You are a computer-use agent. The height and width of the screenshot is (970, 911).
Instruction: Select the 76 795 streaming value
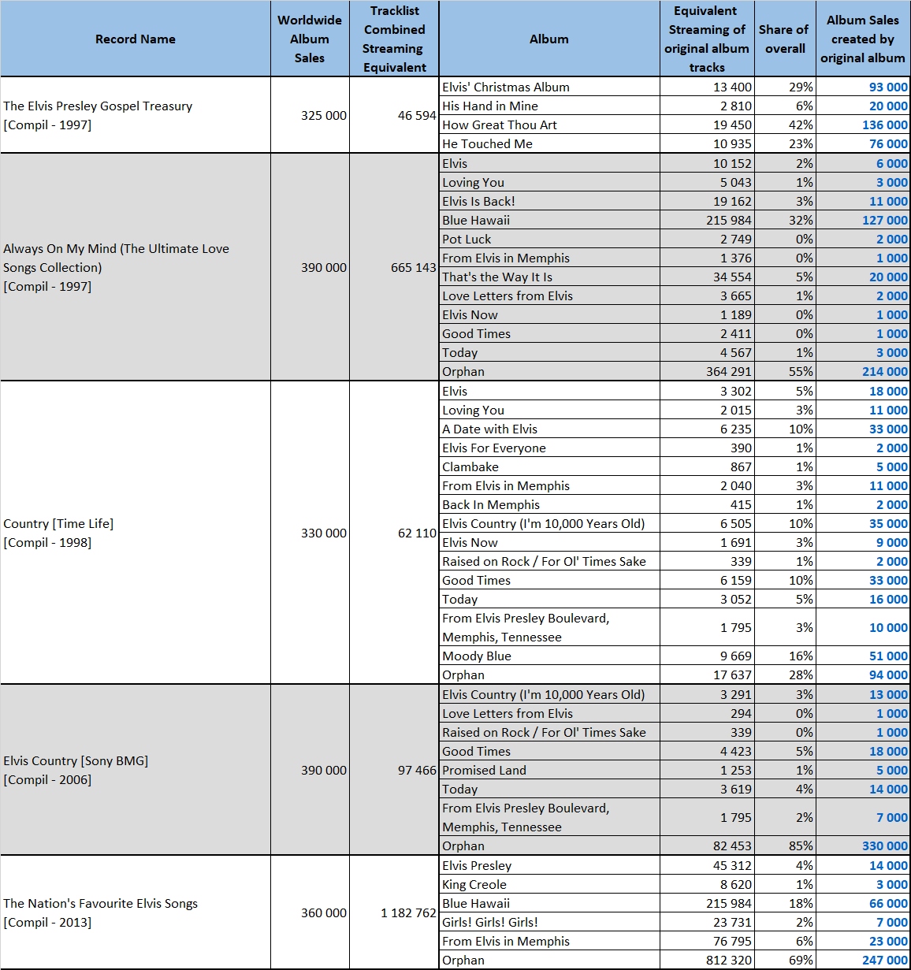pos(707,941)
